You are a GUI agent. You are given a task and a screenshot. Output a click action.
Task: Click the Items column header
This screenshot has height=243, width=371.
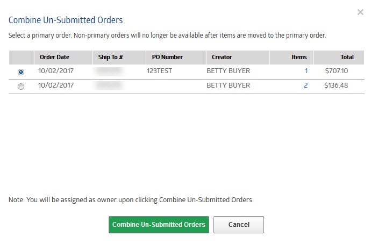(299, 57)
